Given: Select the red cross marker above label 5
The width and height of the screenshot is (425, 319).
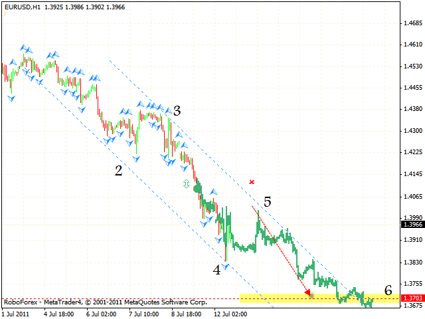Looking at the screenshot, I should (x=252, y=182).
